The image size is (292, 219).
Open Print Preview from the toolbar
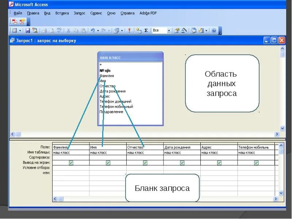point(51,30)
